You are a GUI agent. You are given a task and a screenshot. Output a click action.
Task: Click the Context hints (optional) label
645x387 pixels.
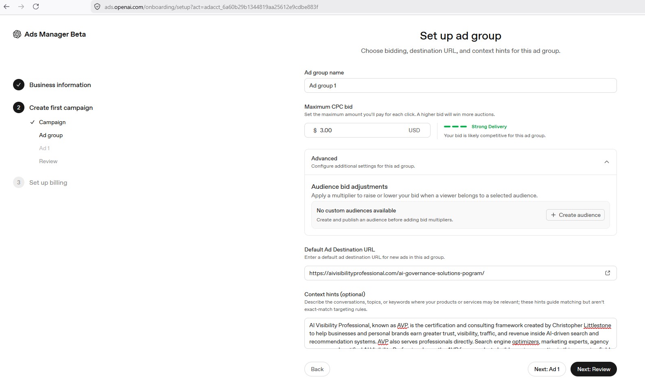[x=335, y=294]
